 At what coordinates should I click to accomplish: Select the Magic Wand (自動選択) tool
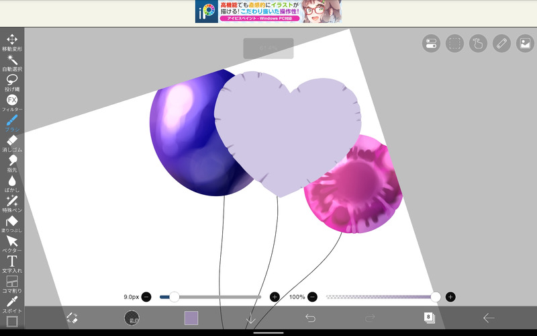[x=12, y=62]
